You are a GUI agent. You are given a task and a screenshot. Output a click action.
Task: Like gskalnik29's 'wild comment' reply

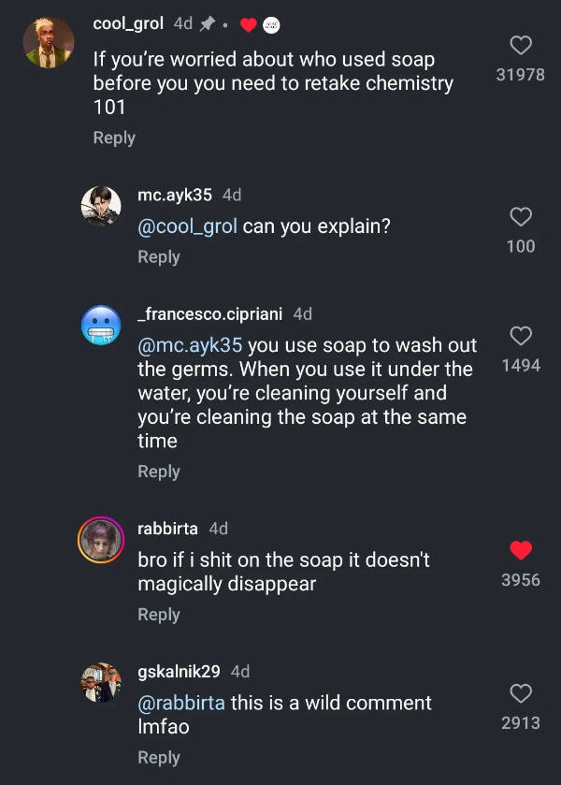tap(521, 693)
